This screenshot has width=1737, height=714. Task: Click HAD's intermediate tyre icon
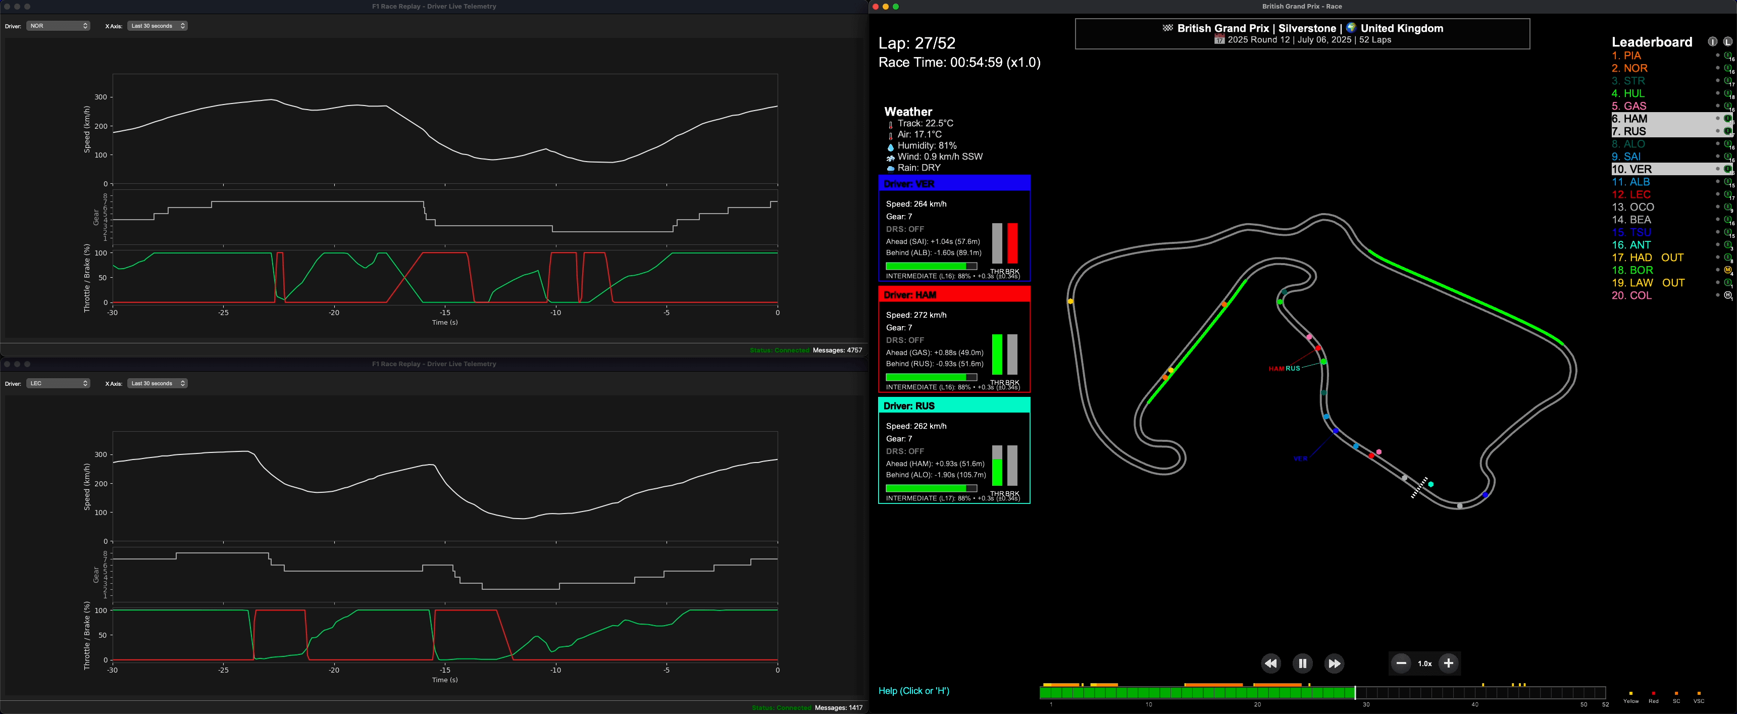[x=1727, y=258]
